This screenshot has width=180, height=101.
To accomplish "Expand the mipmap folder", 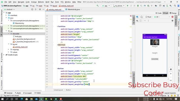I will (9, 49).
